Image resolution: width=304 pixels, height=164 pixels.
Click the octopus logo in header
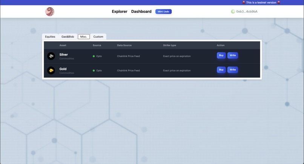pyautogui.click(x=50, y=12)
